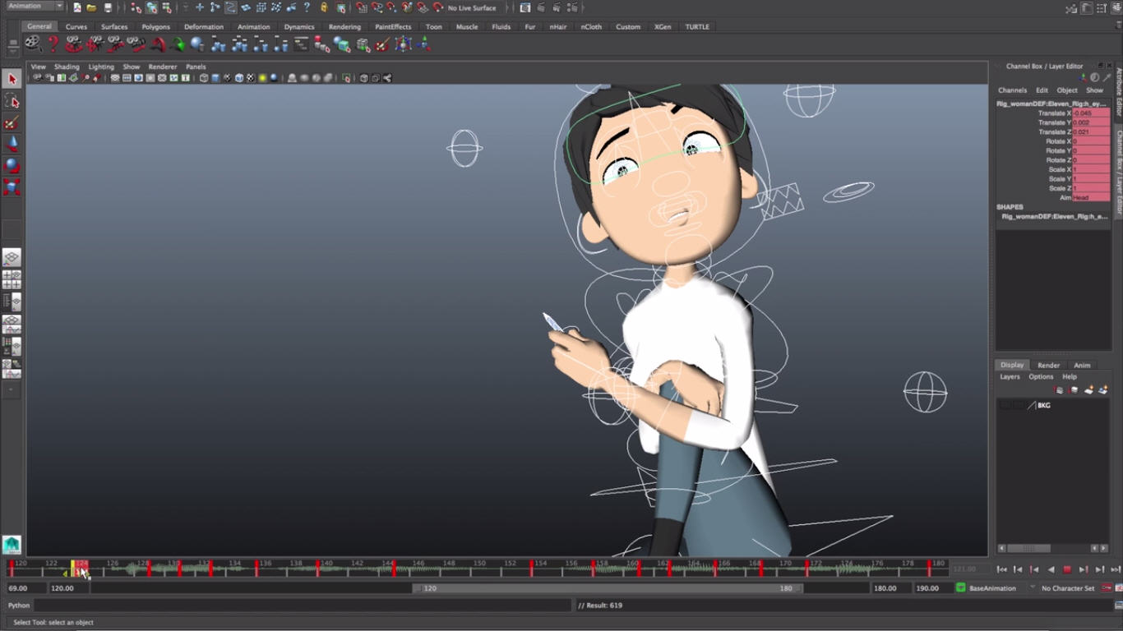
Task: Click the Rotate Y value field
Action: click(1091, 151)
